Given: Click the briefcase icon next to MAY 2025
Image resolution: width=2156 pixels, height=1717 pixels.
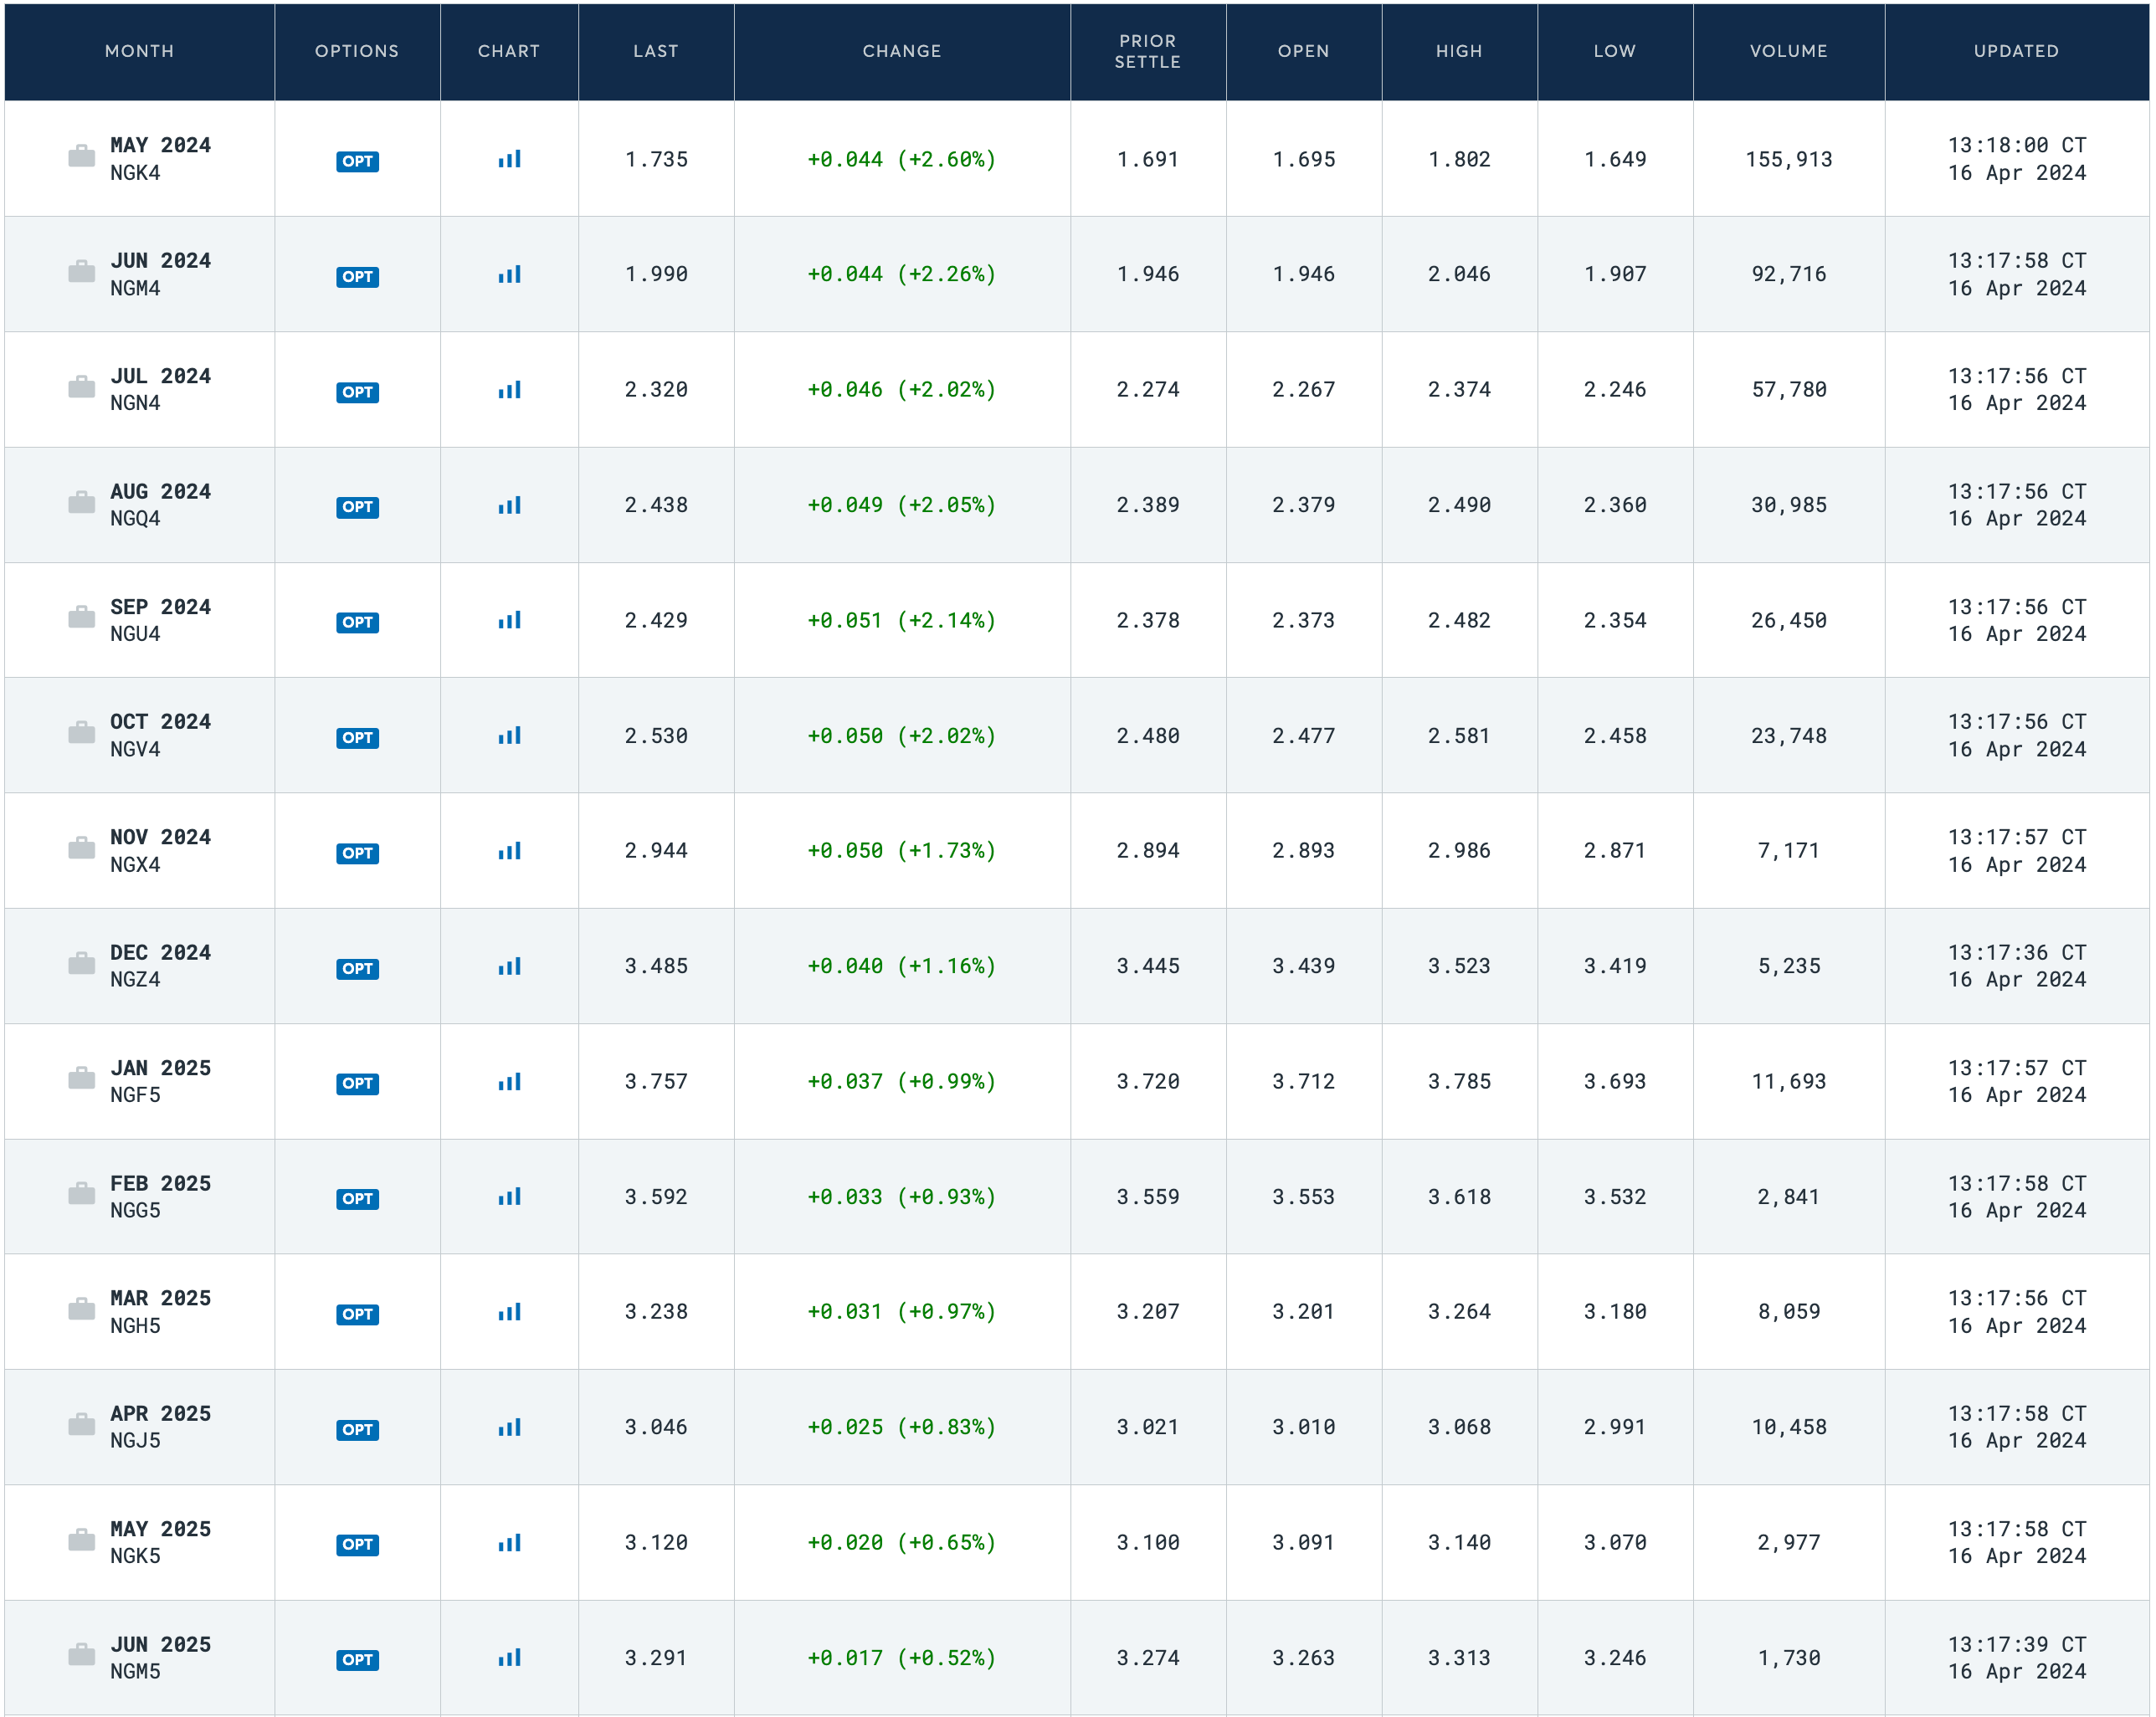Looking at the screenshot, I should pos(81,1539).
